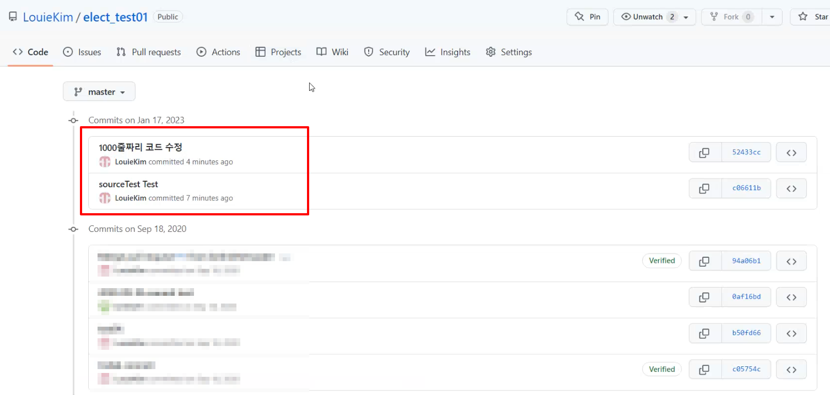The width and height of the screenshot is (830, 395).
Task: Click 'Commits on Jan 17, 2023' heading
Action: 136,120
